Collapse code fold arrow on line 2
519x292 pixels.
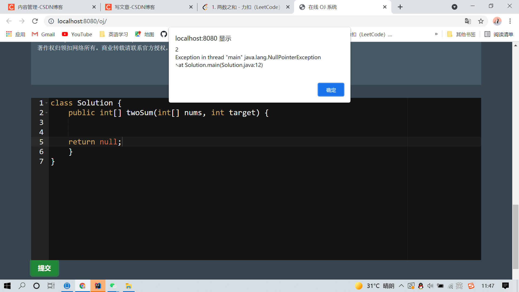pyautogui.click(x=46, y=113)
